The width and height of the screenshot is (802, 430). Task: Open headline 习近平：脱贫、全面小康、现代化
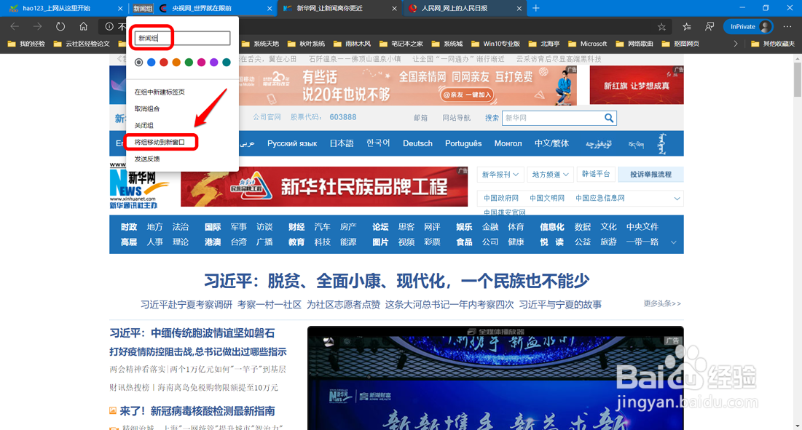(396, 280)
